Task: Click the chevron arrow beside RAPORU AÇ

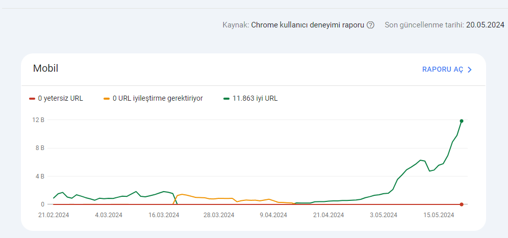Action: click(469, 70)
